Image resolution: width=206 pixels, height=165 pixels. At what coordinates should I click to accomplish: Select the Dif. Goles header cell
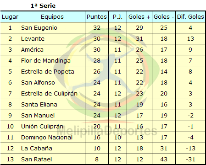[190, 17]
